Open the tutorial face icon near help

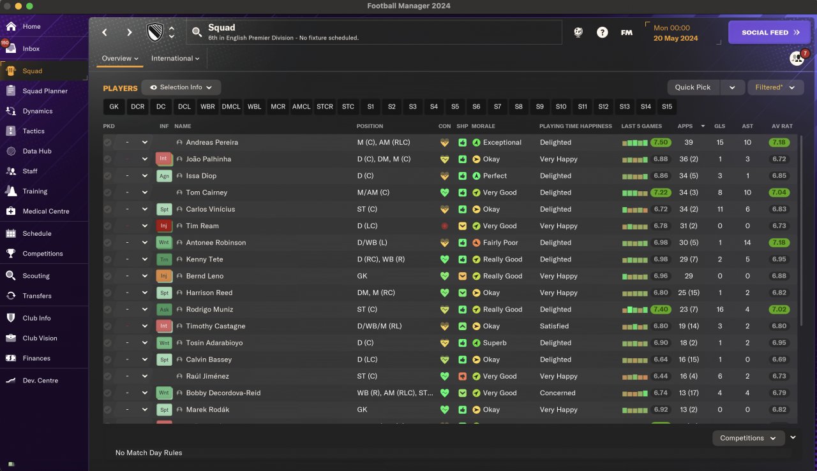pos(578,33)
